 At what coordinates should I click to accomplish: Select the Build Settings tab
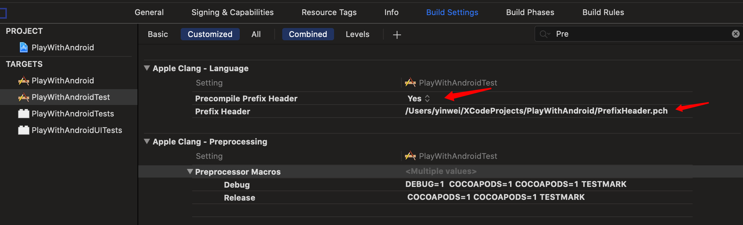[452, 12]
